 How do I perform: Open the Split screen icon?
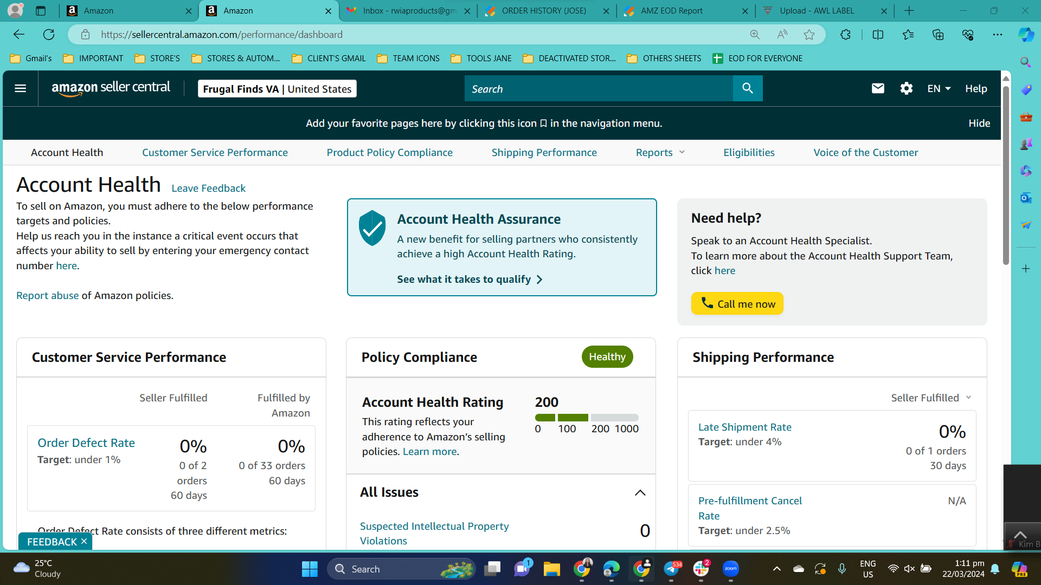pyautogui.click(x=878, y=35)
